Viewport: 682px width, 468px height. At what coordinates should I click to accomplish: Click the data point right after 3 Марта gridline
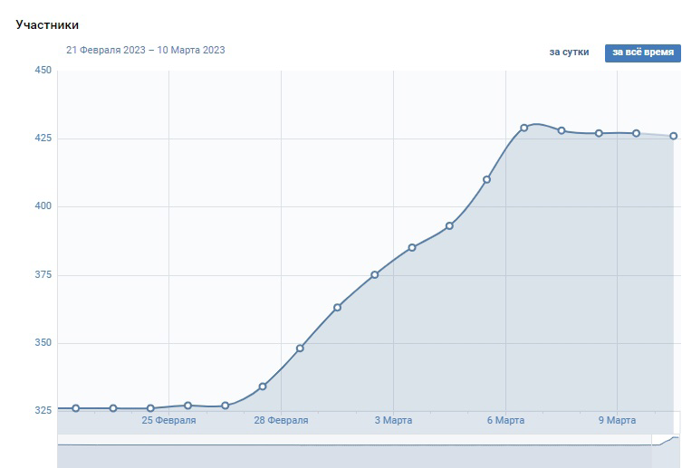412,247
